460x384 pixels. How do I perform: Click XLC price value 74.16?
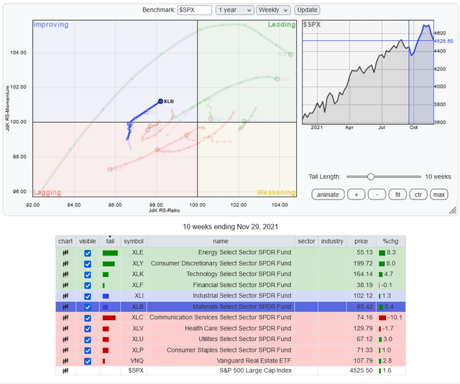tap(364, 317)
